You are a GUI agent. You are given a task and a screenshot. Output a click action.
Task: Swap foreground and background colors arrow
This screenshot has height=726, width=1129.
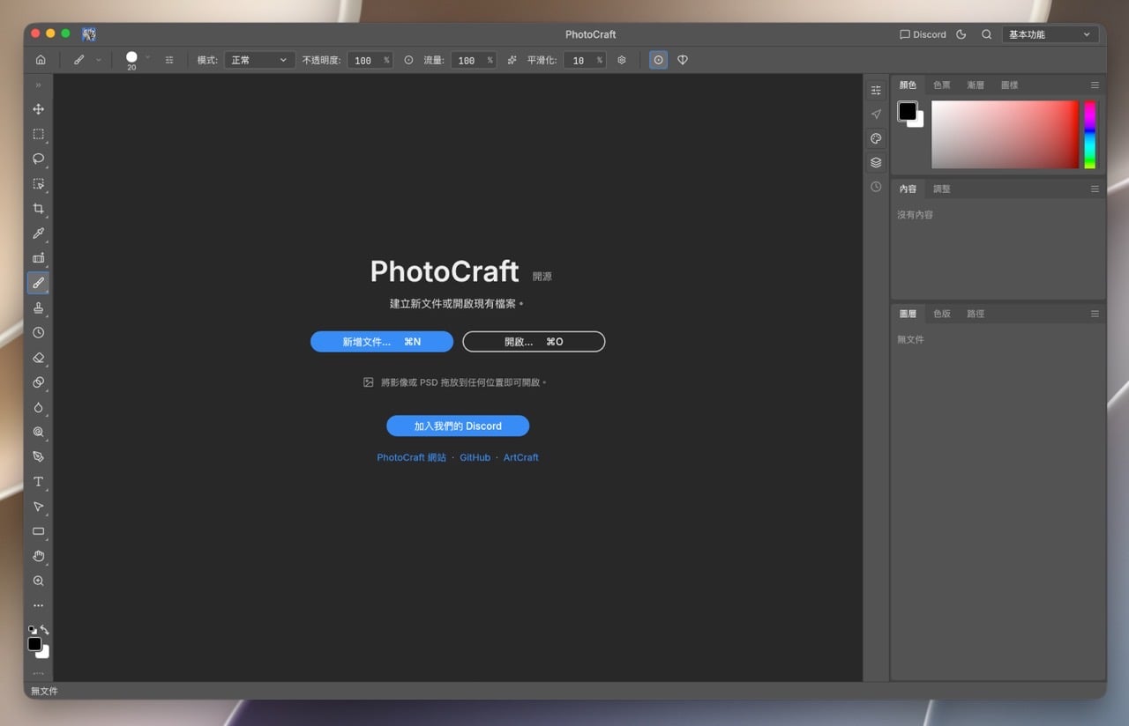(x=44, y=630)
